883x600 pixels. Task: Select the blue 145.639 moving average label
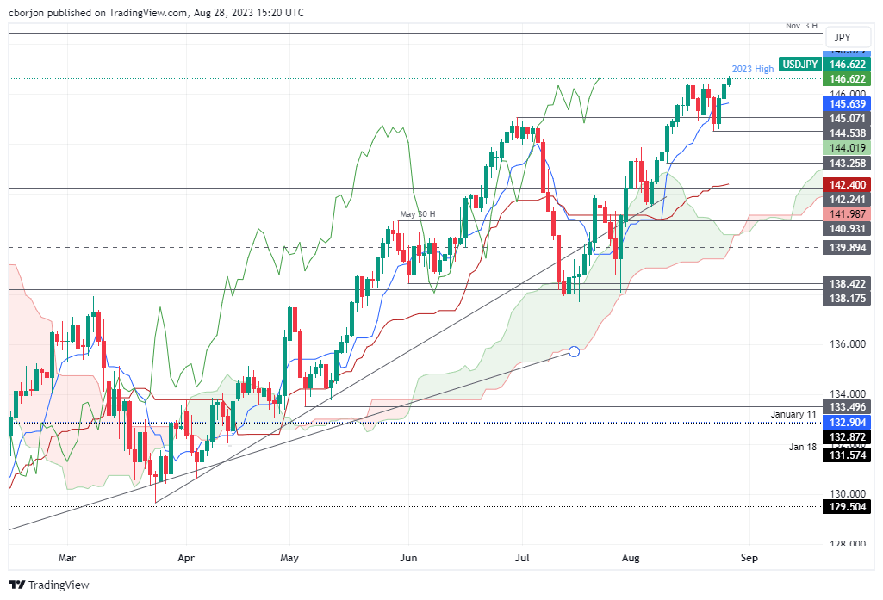pyautogui.click(x=847, y=104)
